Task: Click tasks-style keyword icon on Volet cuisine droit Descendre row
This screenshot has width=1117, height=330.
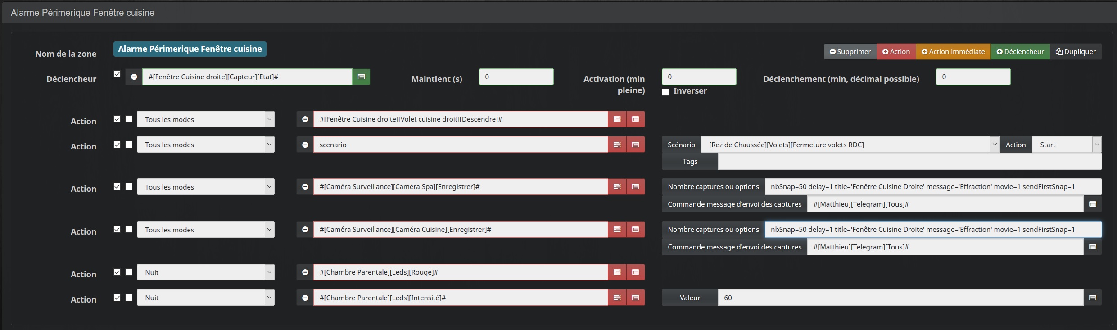Action: (617, 119)
